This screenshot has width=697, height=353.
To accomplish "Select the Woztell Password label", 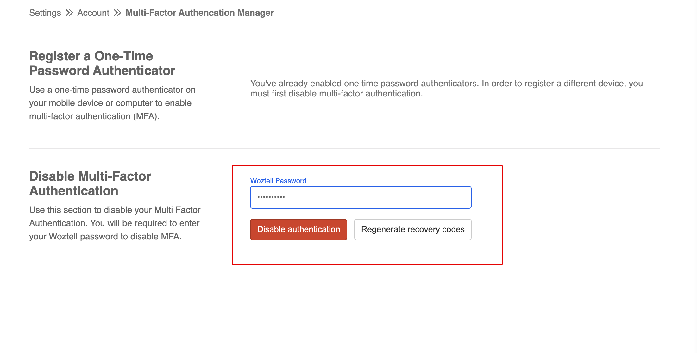I will 278,180.
